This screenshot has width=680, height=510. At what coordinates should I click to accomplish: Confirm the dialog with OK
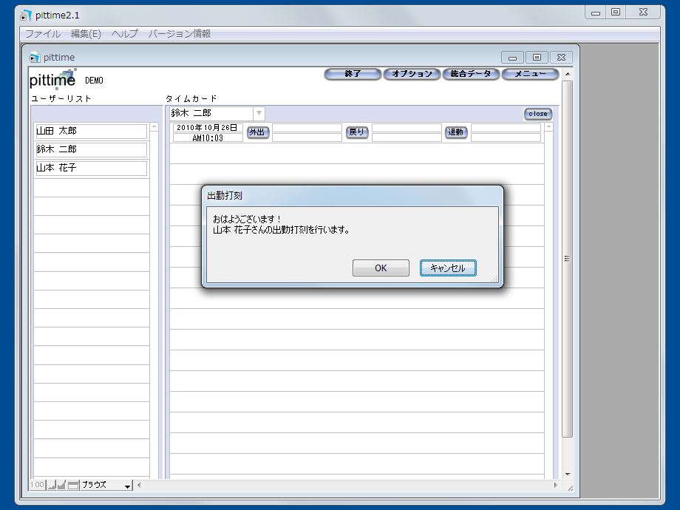[x=381, y=268]
